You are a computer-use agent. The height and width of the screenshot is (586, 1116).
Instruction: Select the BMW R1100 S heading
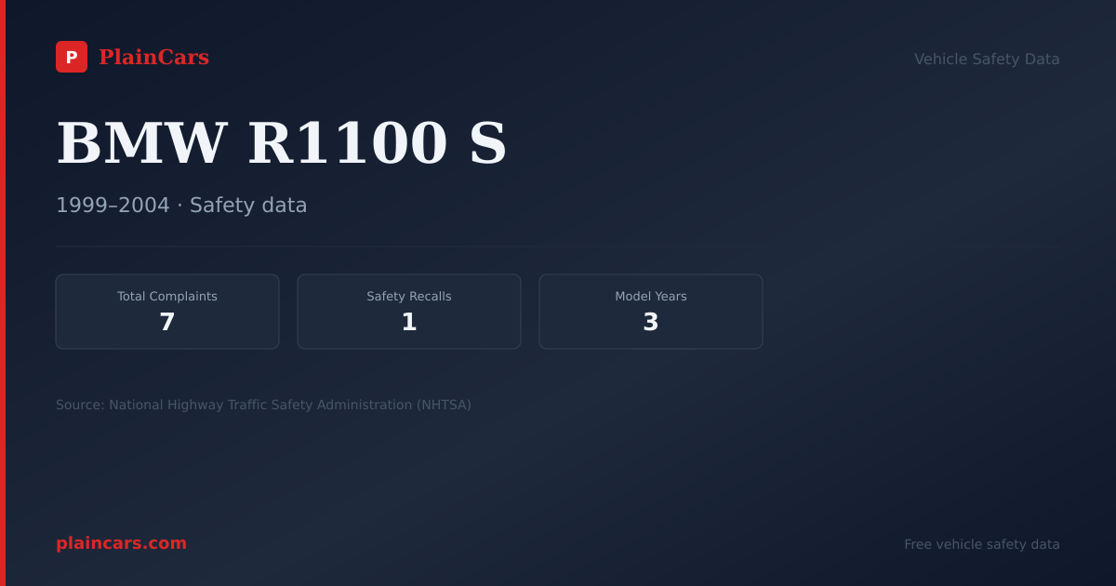(x=282, y=143)
